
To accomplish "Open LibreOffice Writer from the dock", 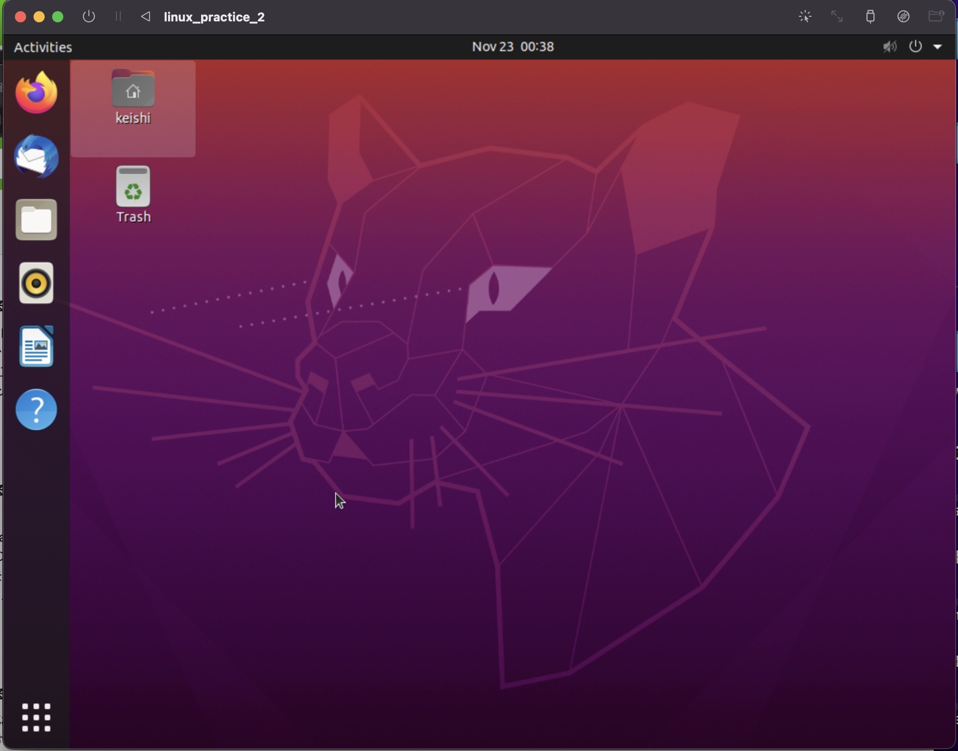I will point(36,346).
